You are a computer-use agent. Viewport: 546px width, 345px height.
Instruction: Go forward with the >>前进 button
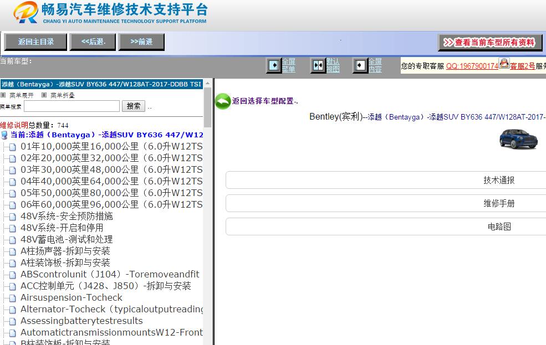pyautogui.click(x=141, y=42)
